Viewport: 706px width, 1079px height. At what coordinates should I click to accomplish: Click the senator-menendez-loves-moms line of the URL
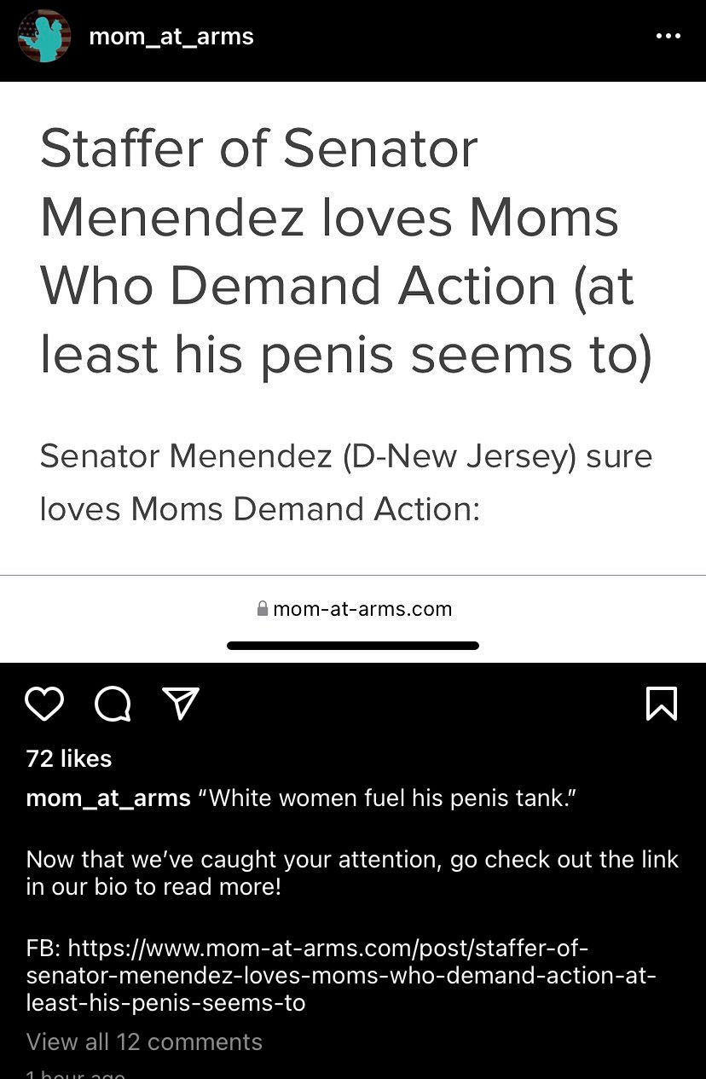coord(341,975)
